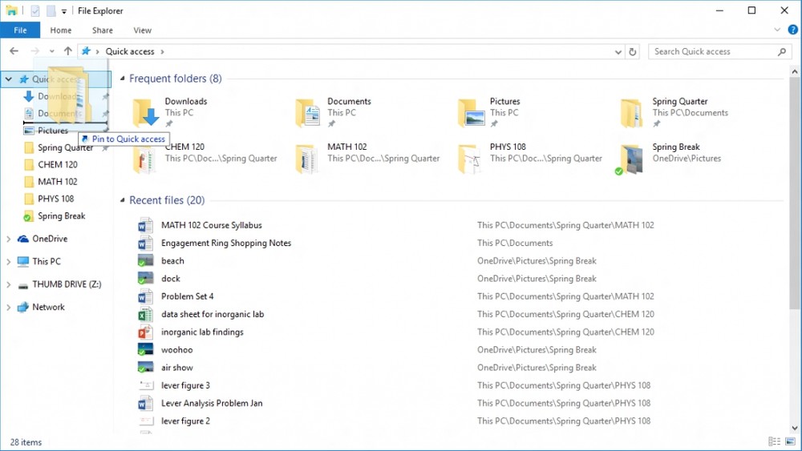Click the Refresh button beside the address bar
802x451 pixels.
click(633, 51)
